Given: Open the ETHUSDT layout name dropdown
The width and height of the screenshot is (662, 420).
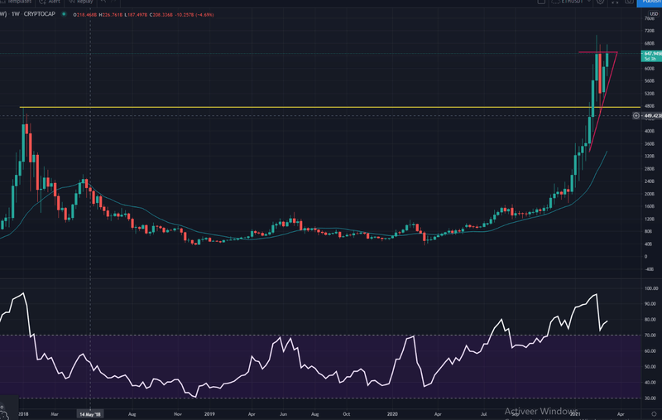Looking at the screenshot, I should [x=572, y=2].
